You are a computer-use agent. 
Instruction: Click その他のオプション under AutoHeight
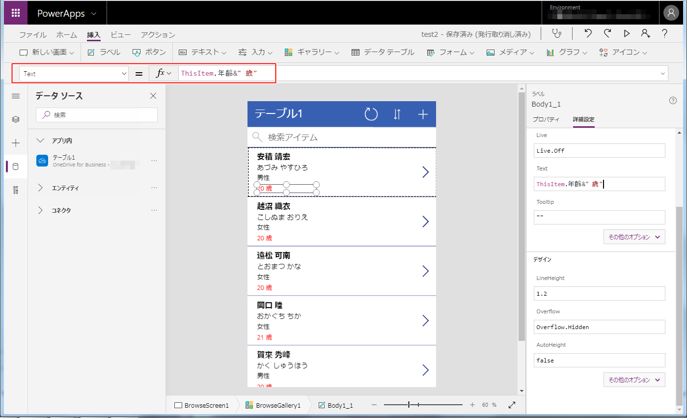pyautogui.click(x=634, y=380)
